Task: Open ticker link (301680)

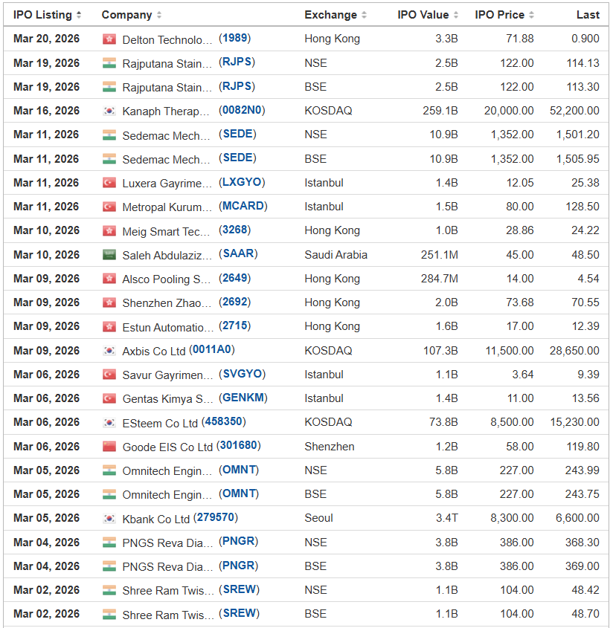Action: [x=239, y=446]
